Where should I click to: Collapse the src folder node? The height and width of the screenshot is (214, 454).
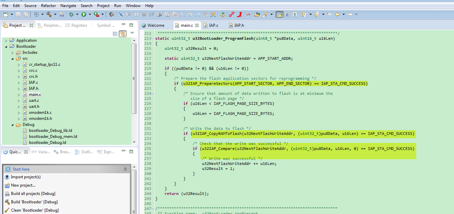tap(12, 59)
